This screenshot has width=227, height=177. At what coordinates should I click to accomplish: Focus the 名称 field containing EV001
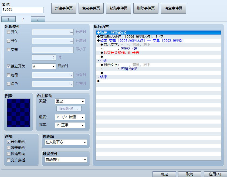point(23,10)
